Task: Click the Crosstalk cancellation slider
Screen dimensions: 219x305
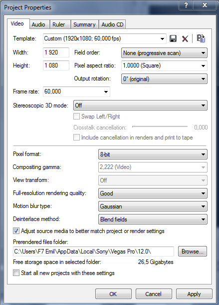Action: coord(160,126)
